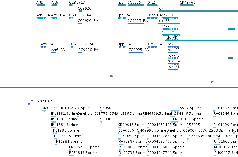Image resolution: width=238 pixels, height=157 pixels.
Task: Select protein Art6-PA
Action: tap(54, 53)
